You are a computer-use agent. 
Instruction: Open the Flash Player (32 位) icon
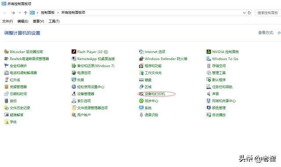pos(74,52)
